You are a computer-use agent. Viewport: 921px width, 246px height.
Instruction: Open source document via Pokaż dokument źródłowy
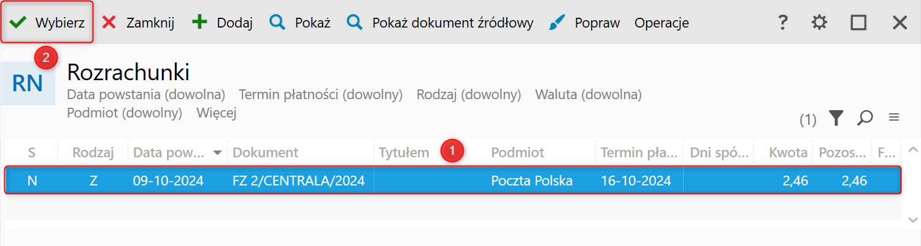440,23
